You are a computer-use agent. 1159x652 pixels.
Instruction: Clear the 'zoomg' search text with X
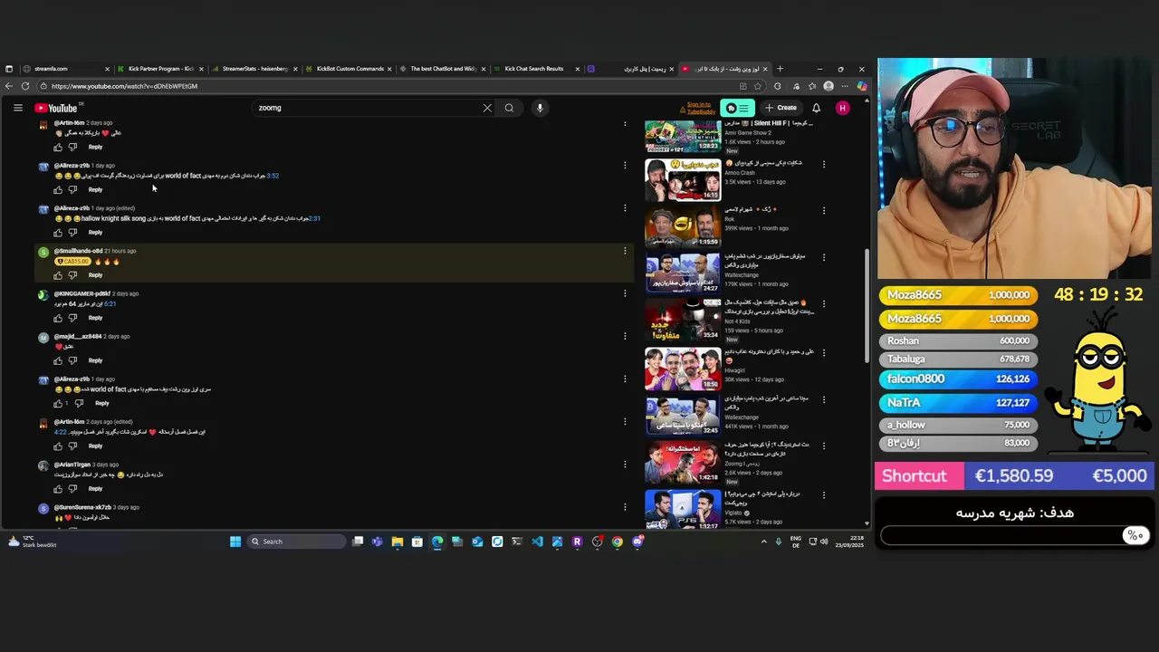tap(487, 108)
